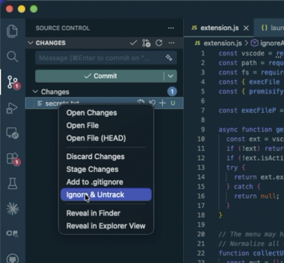Click the U untracked status on secrets.txt
Image resolution: width=284 pixels, height=263 pixels.
(x=173, y=103)
